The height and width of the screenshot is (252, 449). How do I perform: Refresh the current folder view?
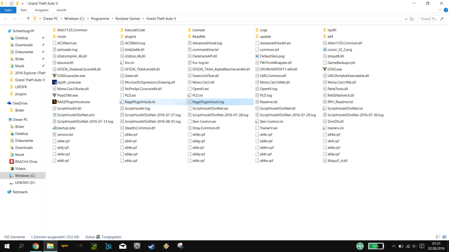coord(412,19)
